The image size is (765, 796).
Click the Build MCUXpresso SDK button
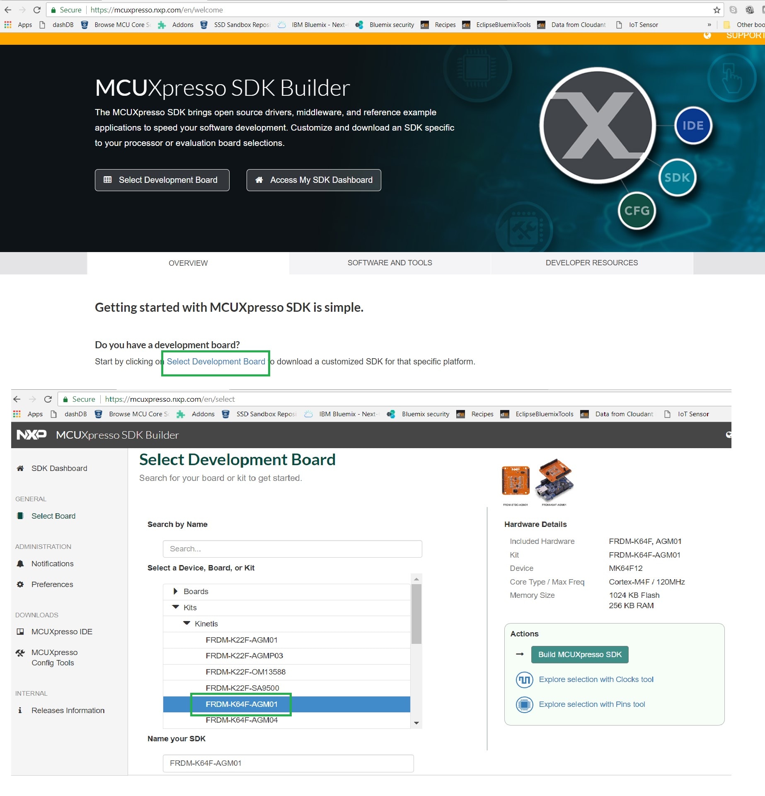[579, 654]
